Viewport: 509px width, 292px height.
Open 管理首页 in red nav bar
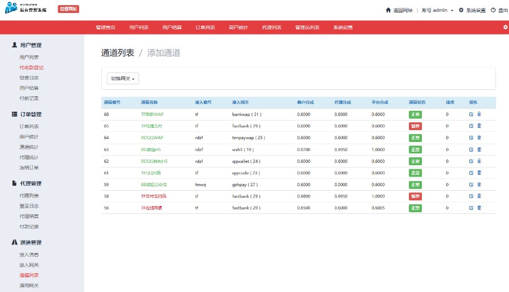[106, 27]
